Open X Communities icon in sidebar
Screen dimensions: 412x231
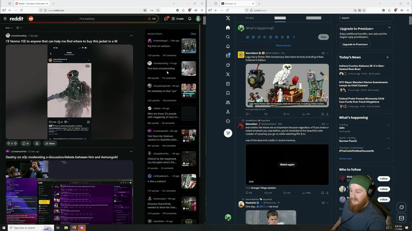coord(228,102)
